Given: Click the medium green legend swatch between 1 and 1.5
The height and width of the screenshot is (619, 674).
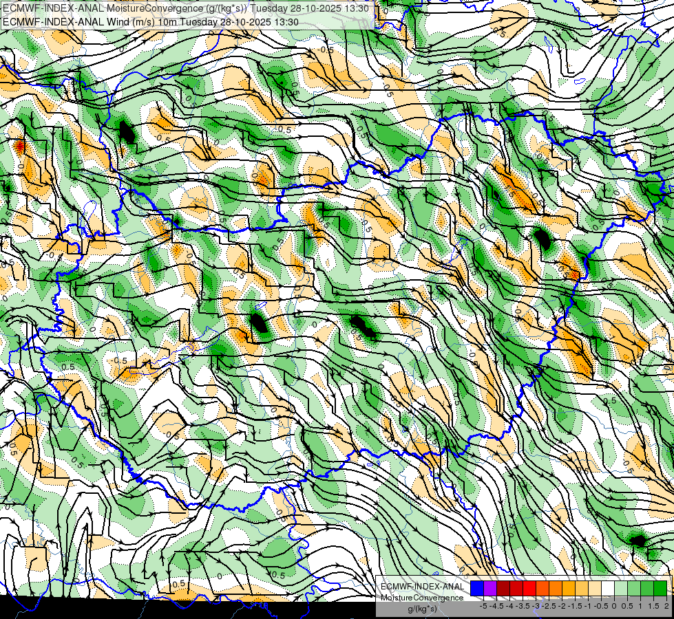Looking at the screenshot, I should tap(647, 589).
